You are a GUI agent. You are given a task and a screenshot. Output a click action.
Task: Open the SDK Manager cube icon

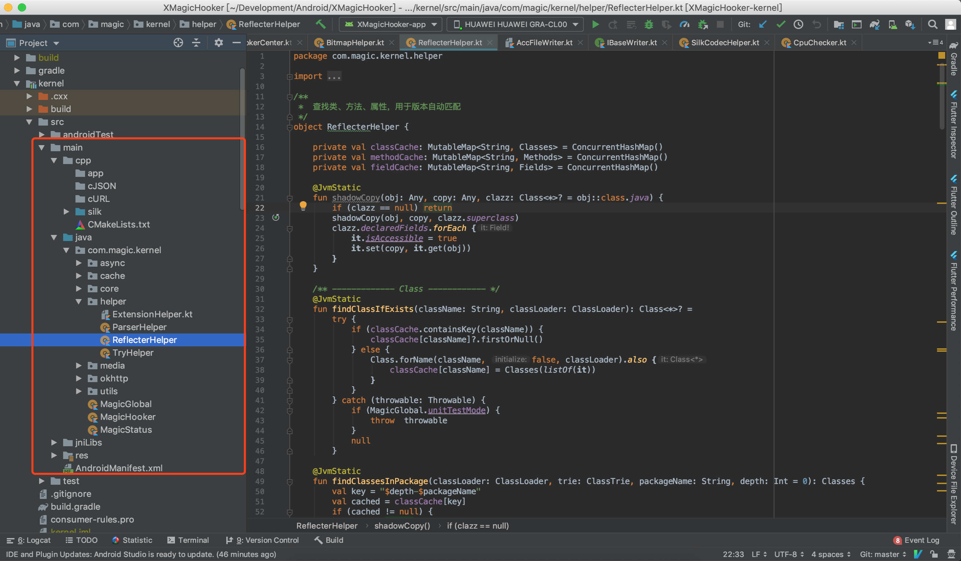(910, 24)
